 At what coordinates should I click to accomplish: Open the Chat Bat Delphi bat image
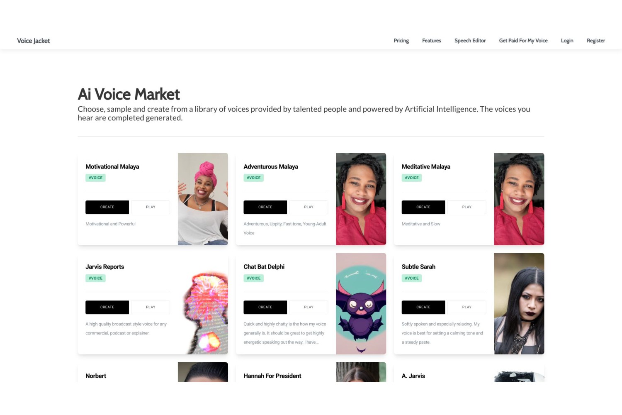coord(361,303)
